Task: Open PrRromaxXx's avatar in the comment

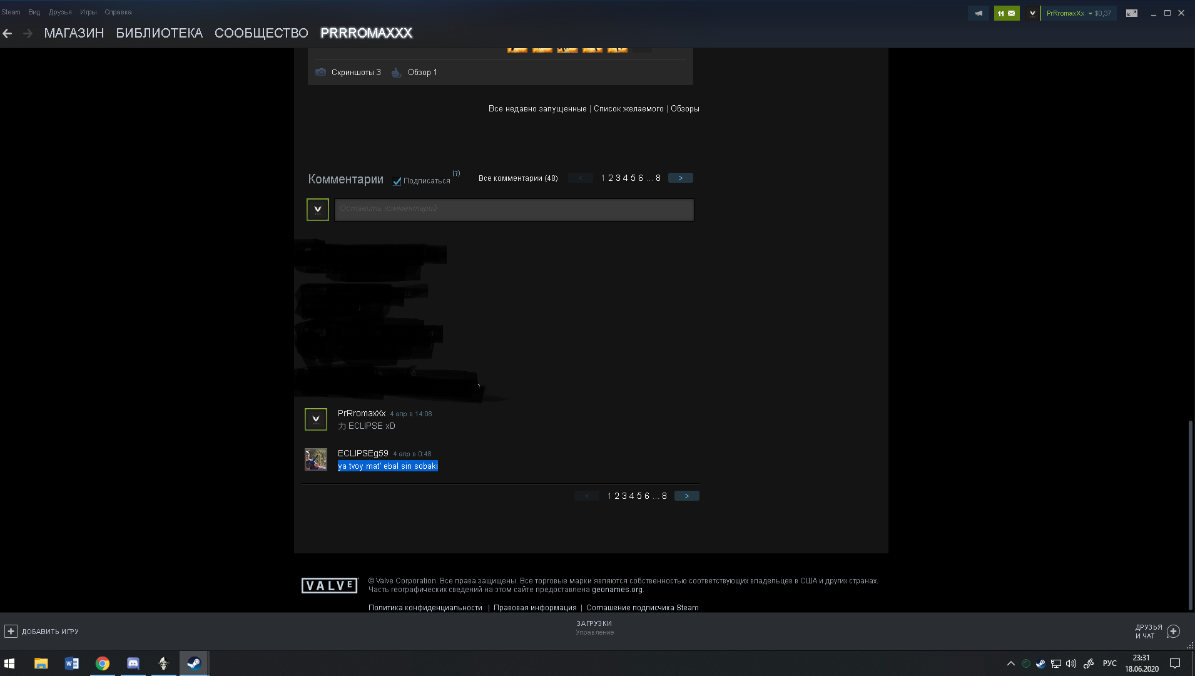Action: 316,419
